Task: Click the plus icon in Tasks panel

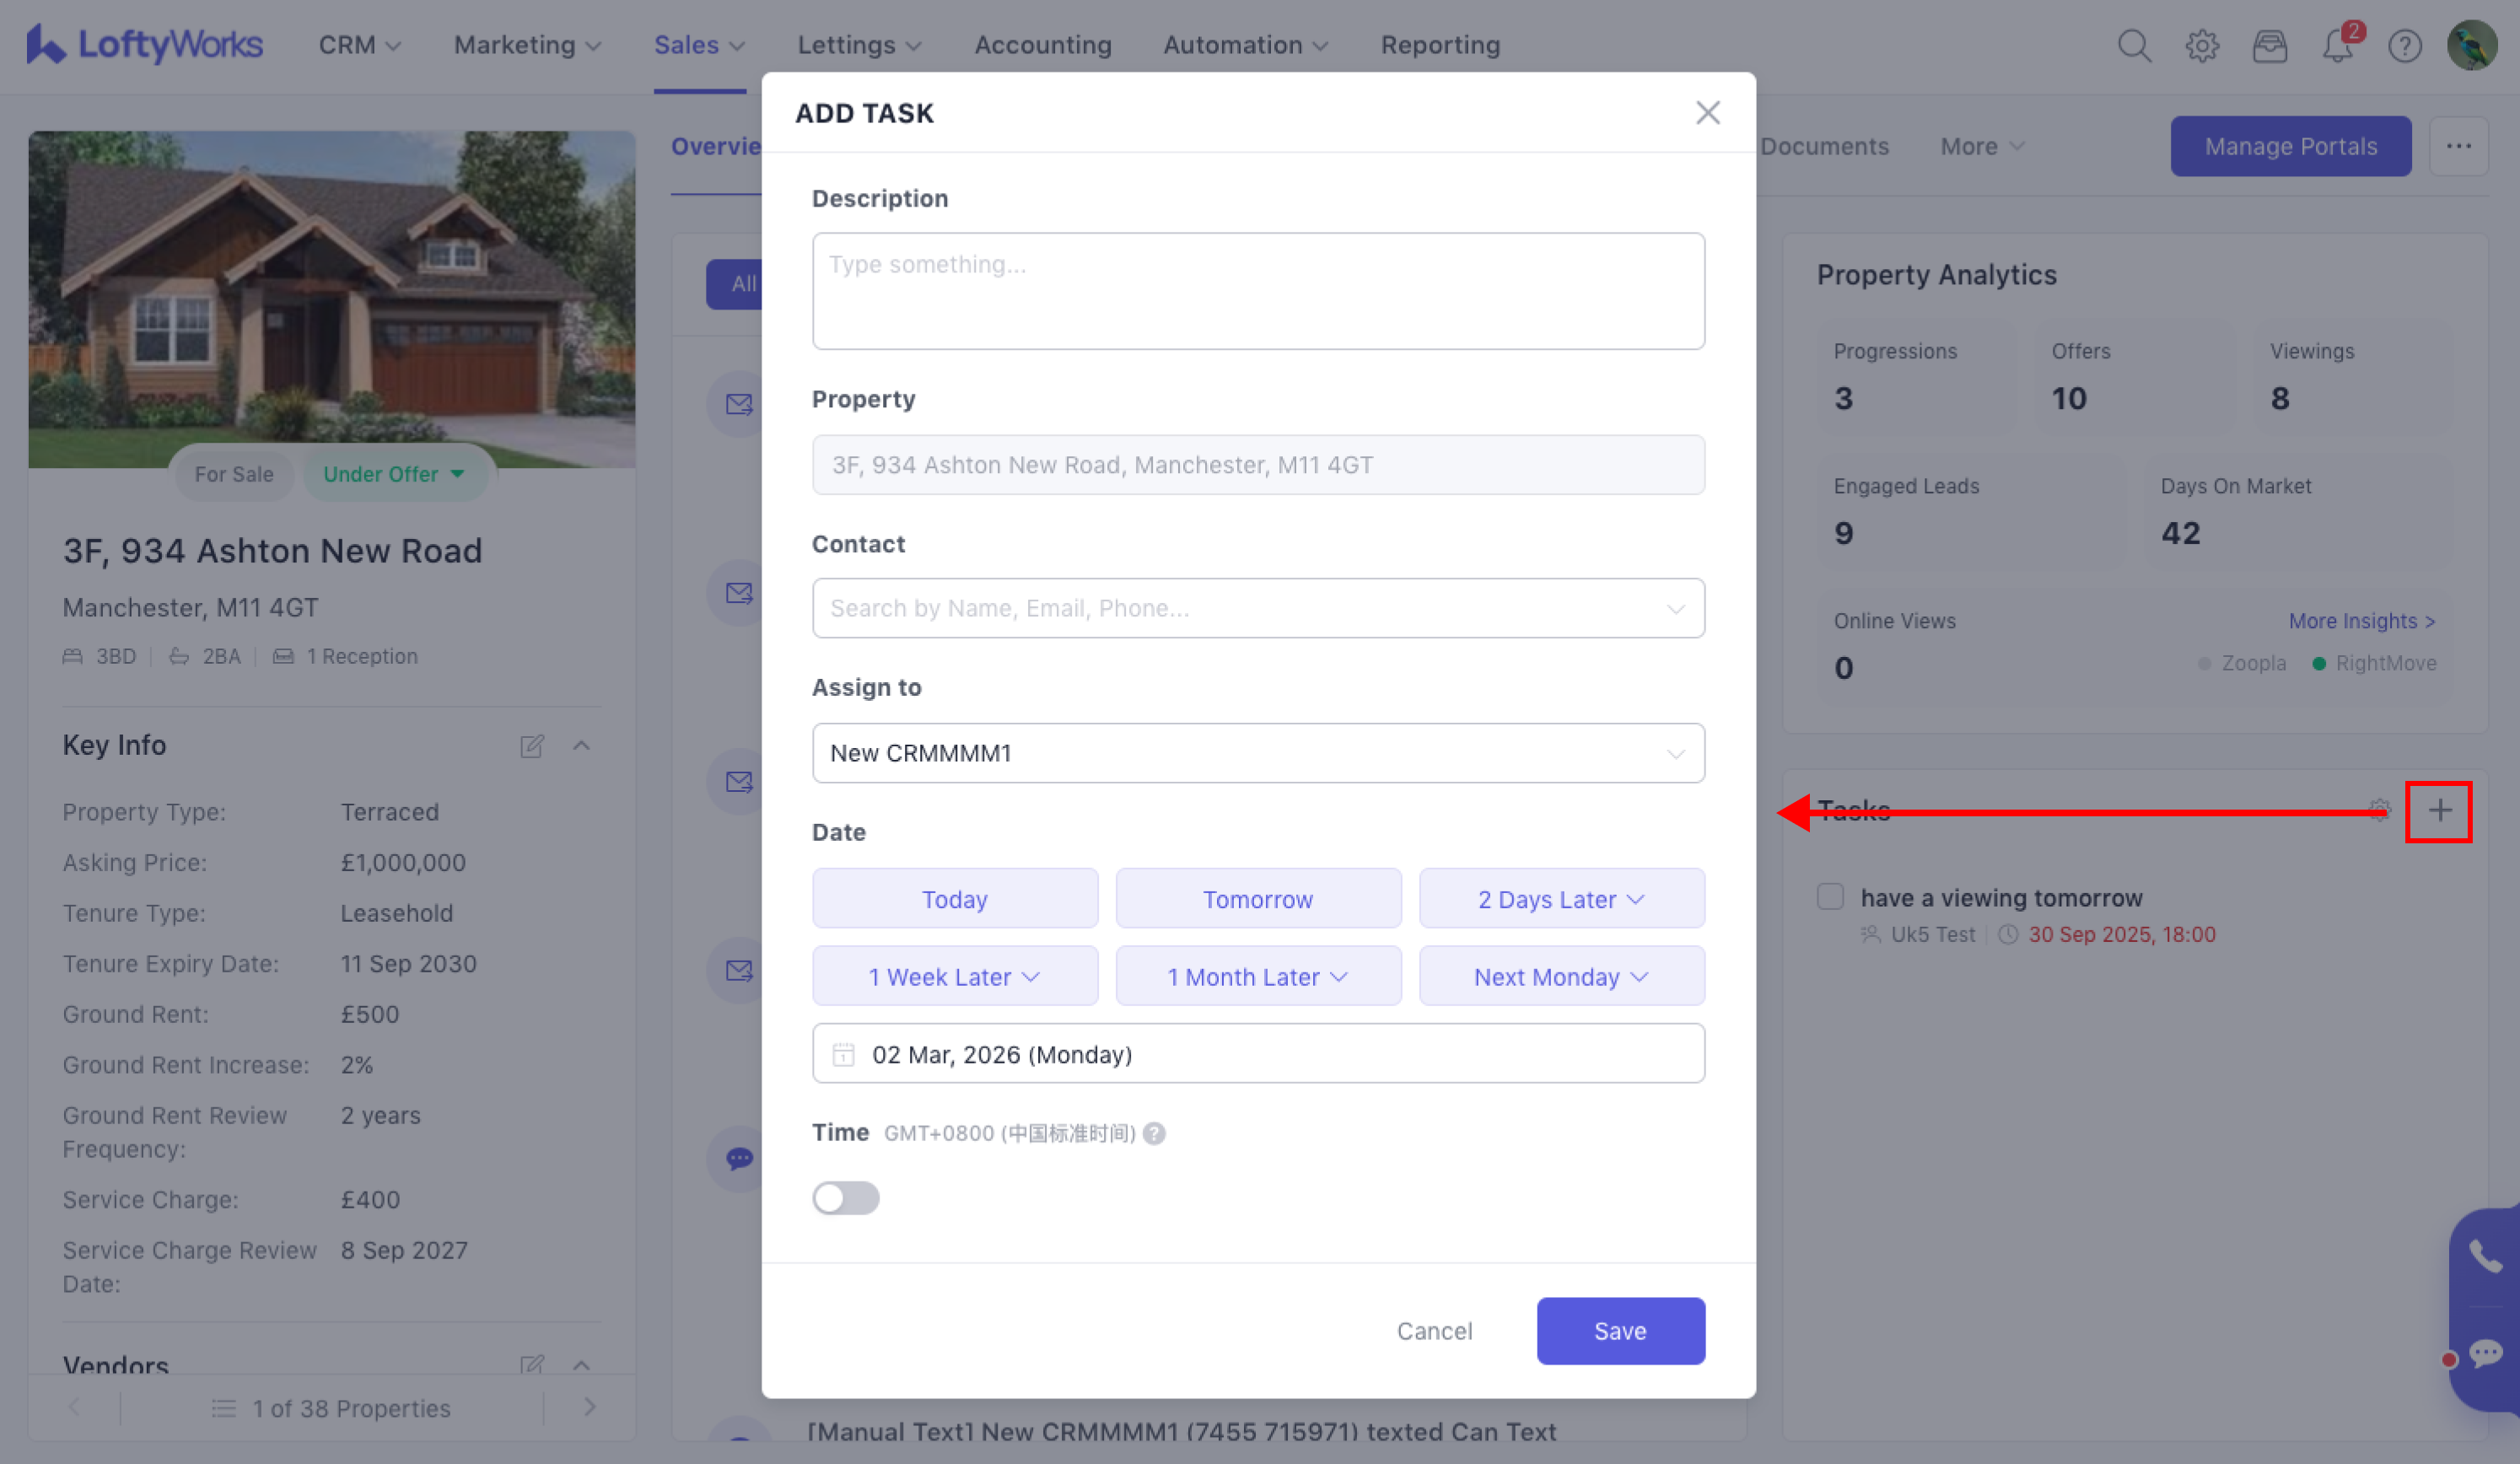Action: (2439, 811)
